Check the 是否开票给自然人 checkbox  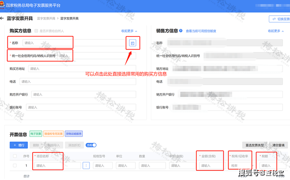(x=36, y=31)
